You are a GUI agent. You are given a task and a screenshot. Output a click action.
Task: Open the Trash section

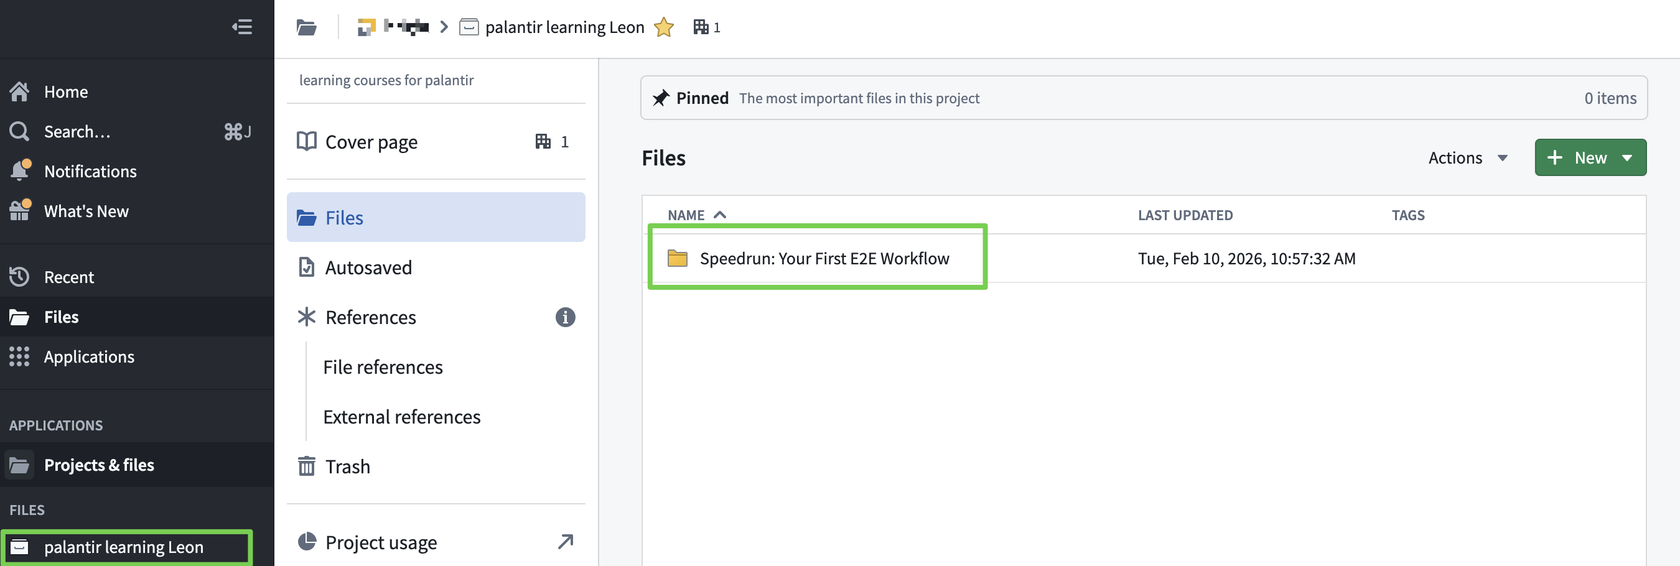347,466
